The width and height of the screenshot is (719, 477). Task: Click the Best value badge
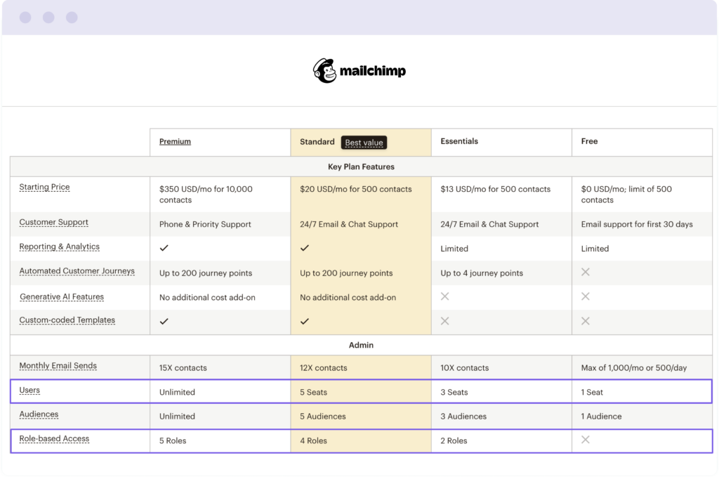click(x=364, y=143)
